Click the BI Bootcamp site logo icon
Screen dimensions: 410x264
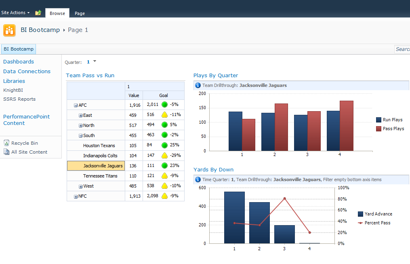click(9, 30)
